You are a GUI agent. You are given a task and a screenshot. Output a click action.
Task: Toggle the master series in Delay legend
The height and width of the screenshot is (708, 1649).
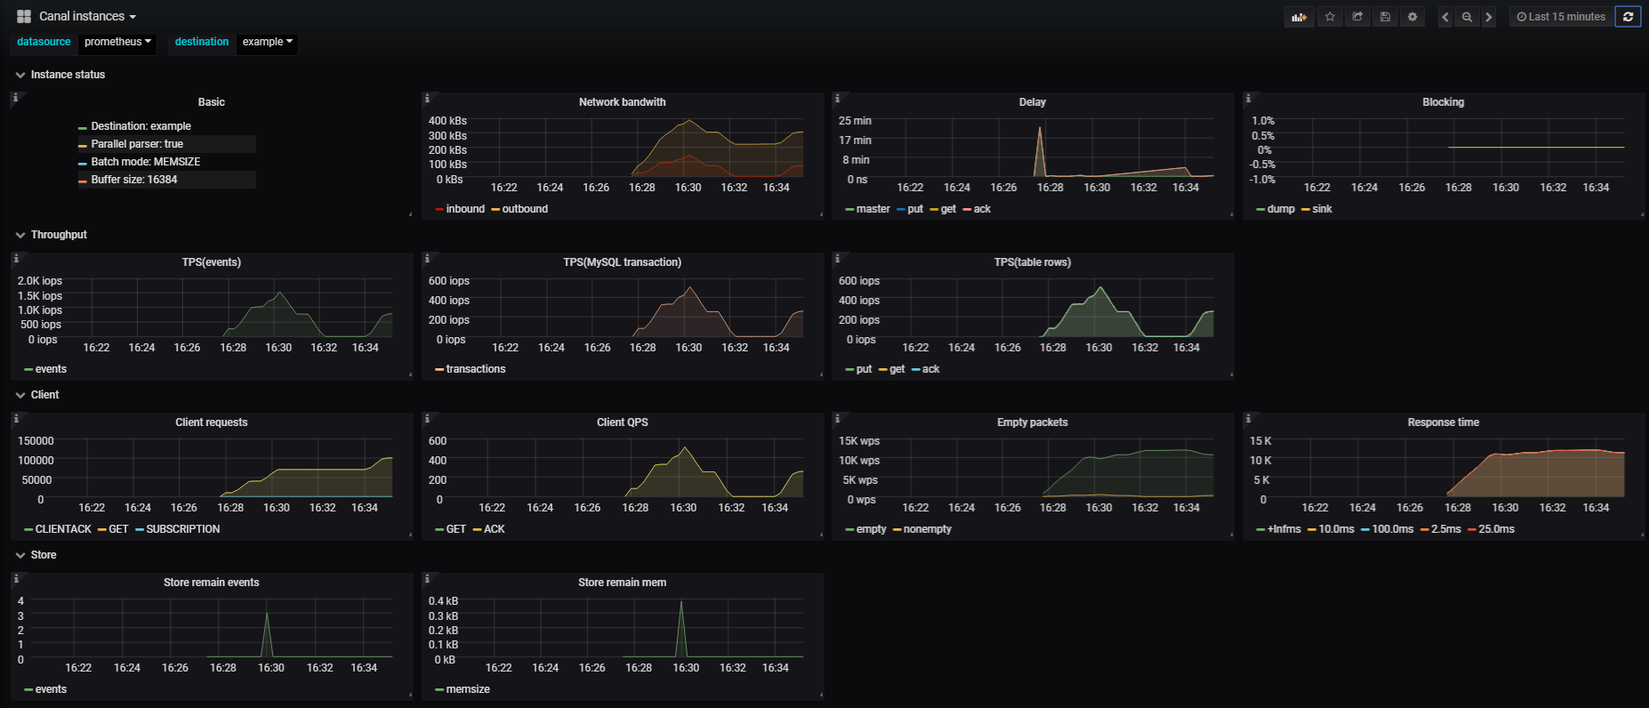873,209
